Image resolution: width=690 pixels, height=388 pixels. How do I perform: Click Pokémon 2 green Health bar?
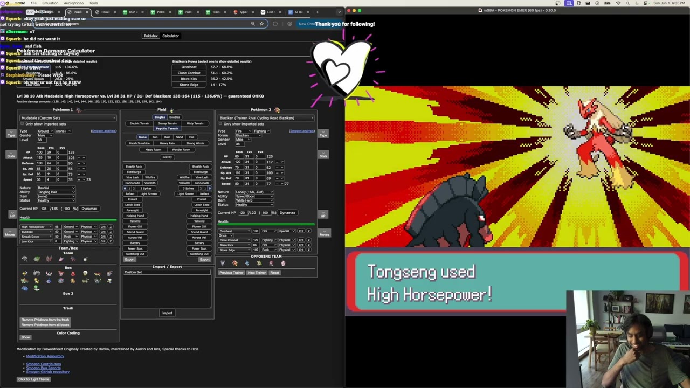point(266,225)
